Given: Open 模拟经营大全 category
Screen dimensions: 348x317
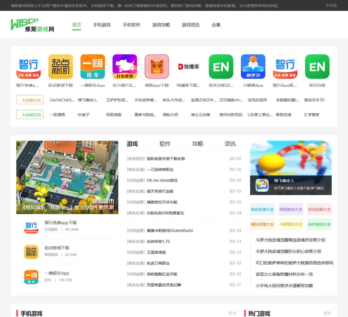Looking at the screenshot, I should pos(262,224).
